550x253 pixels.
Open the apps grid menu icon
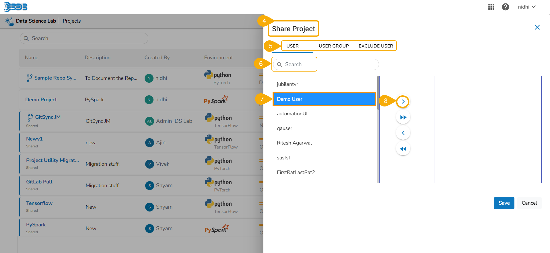pos(491,7)
